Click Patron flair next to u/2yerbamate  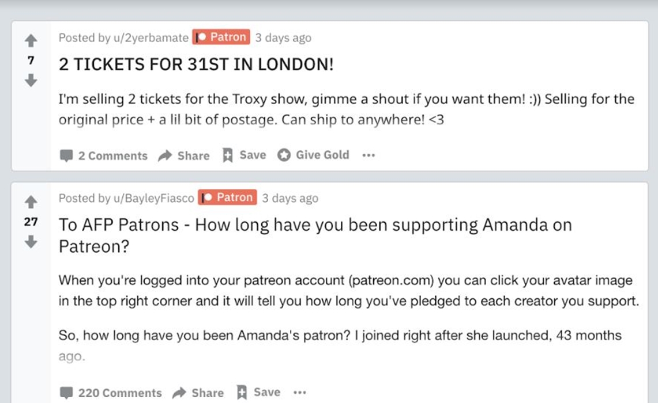pyautogui.click(x=221, y=37)
